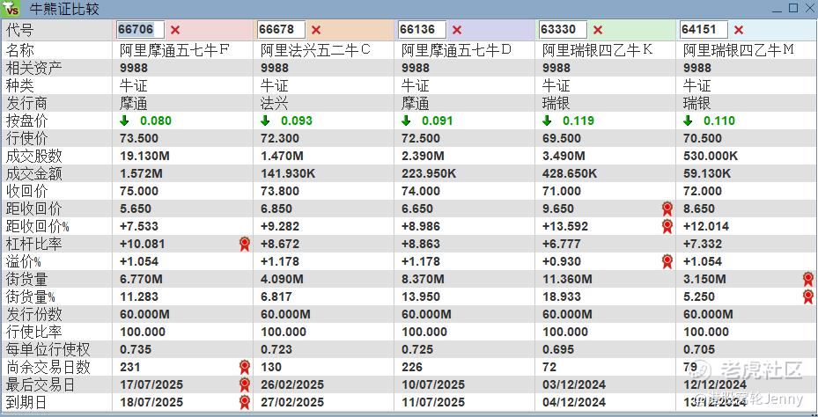Select the 杠杆比率 row label
Image resolution: width=818 pixels, height=417 pixels.
34,244
